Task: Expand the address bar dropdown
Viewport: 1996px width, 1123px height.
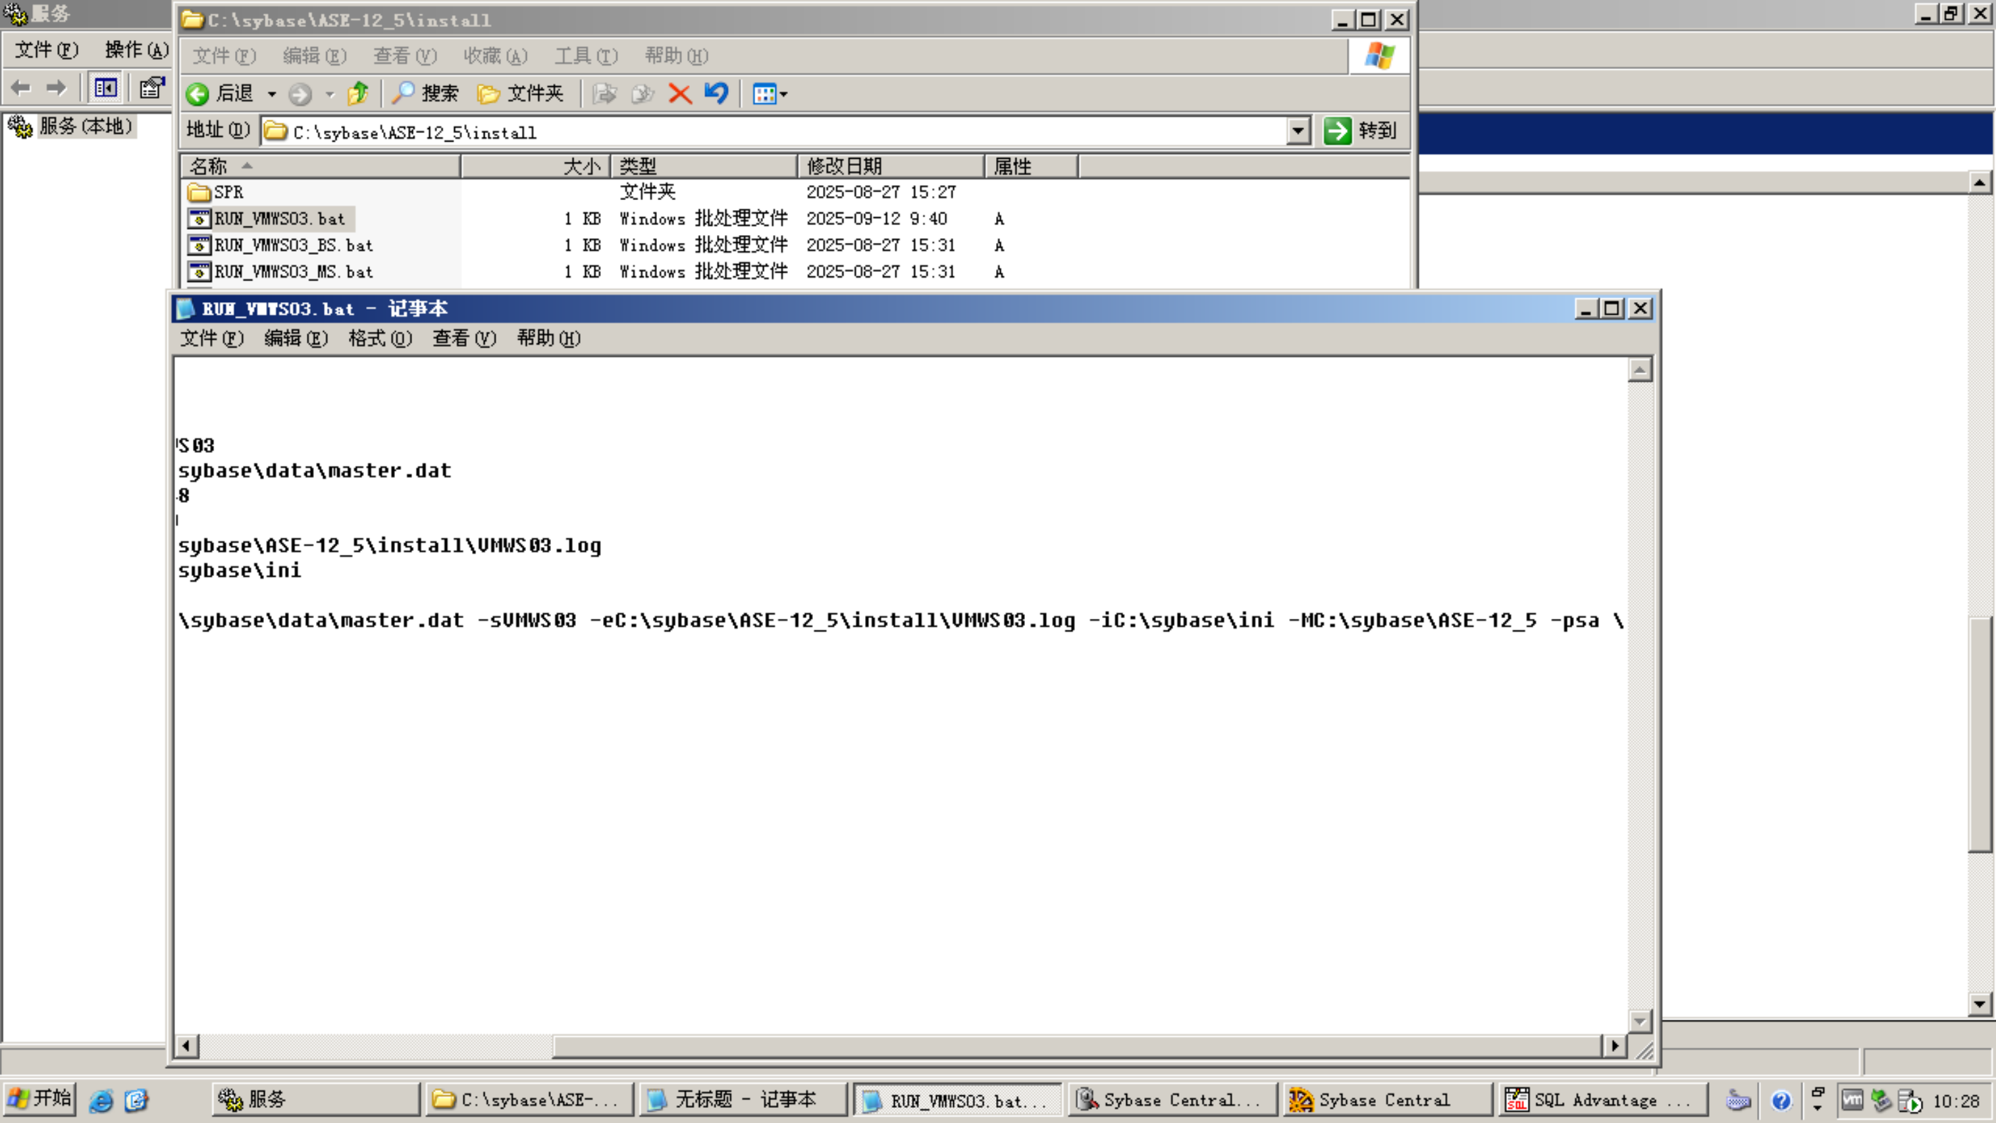Action: click(1299, 131)
